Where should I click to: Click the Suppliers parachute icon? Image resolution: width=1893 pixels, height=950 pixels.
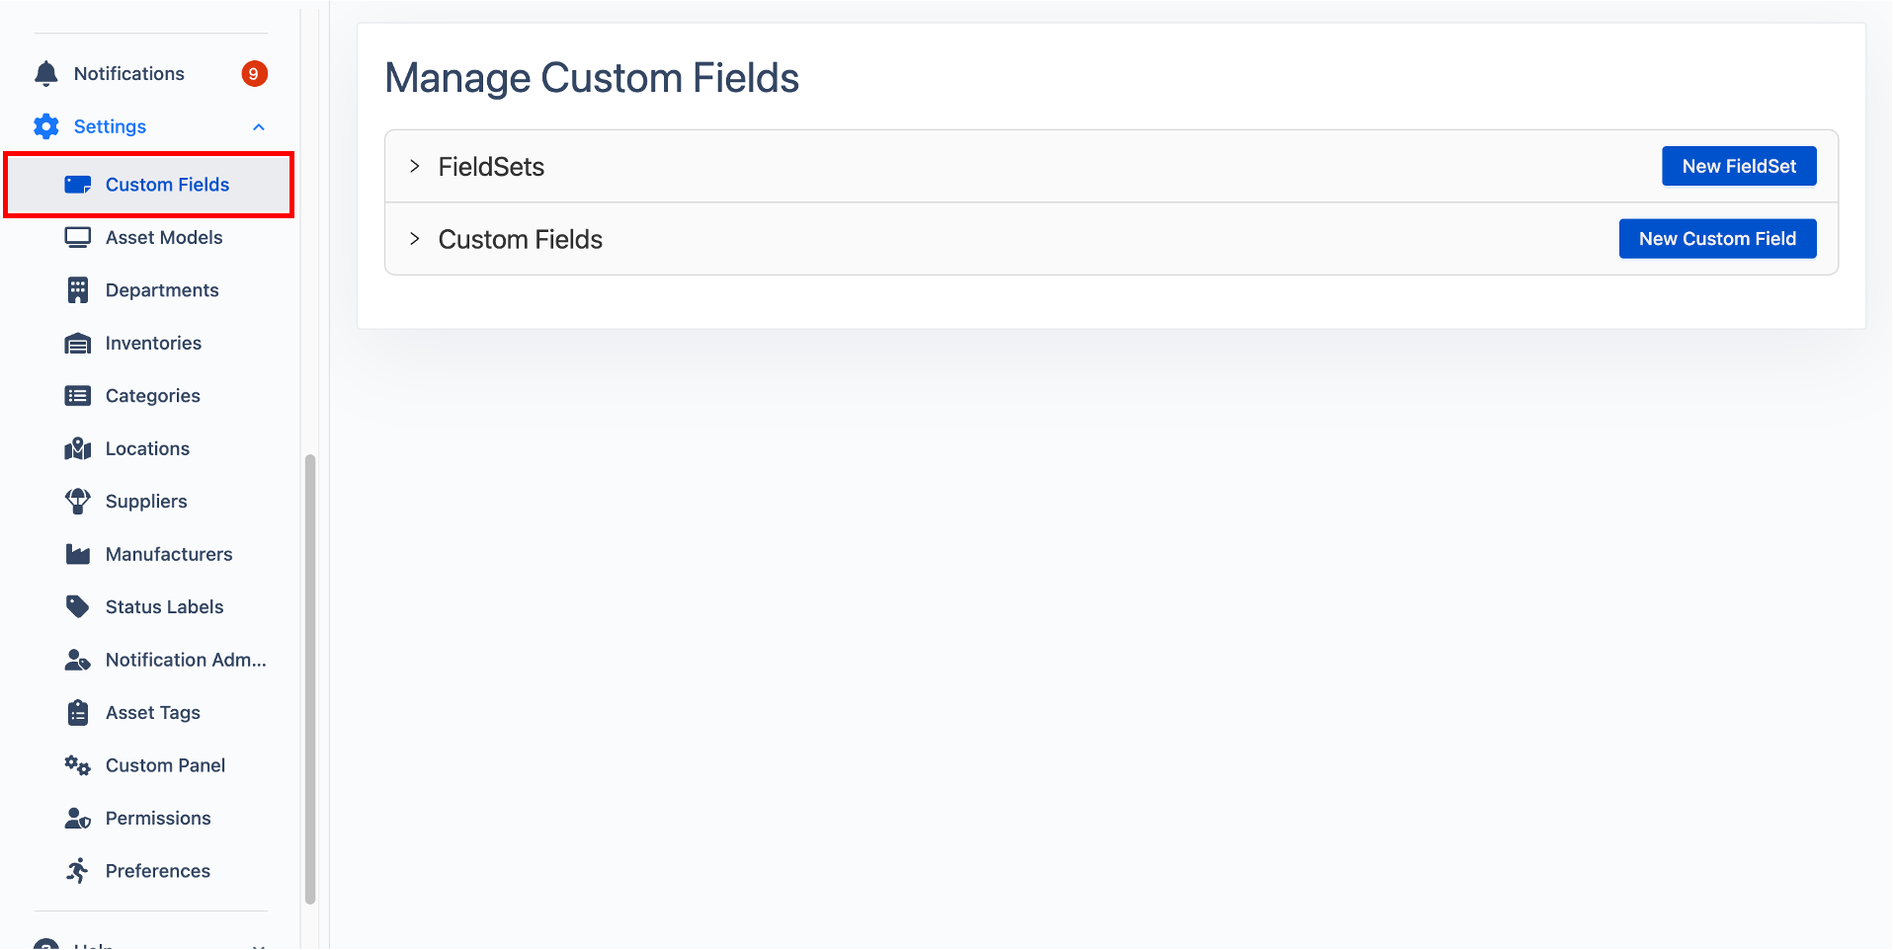pyautogui.click(x=77, y=502)
